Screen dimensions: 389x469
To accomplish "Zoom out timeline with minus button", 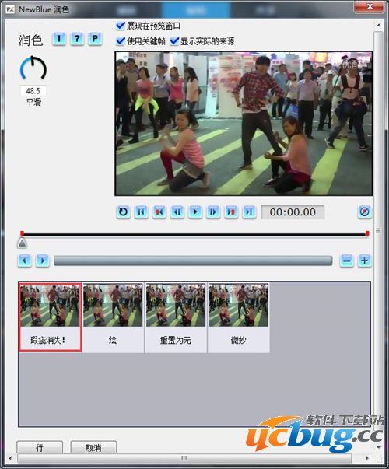I will pos(347,261).
